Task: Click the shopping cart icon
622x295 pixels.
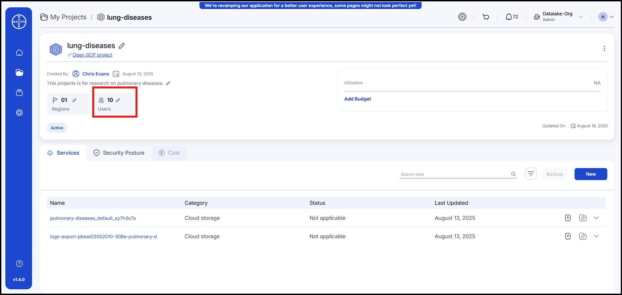Action: [486, 17]
